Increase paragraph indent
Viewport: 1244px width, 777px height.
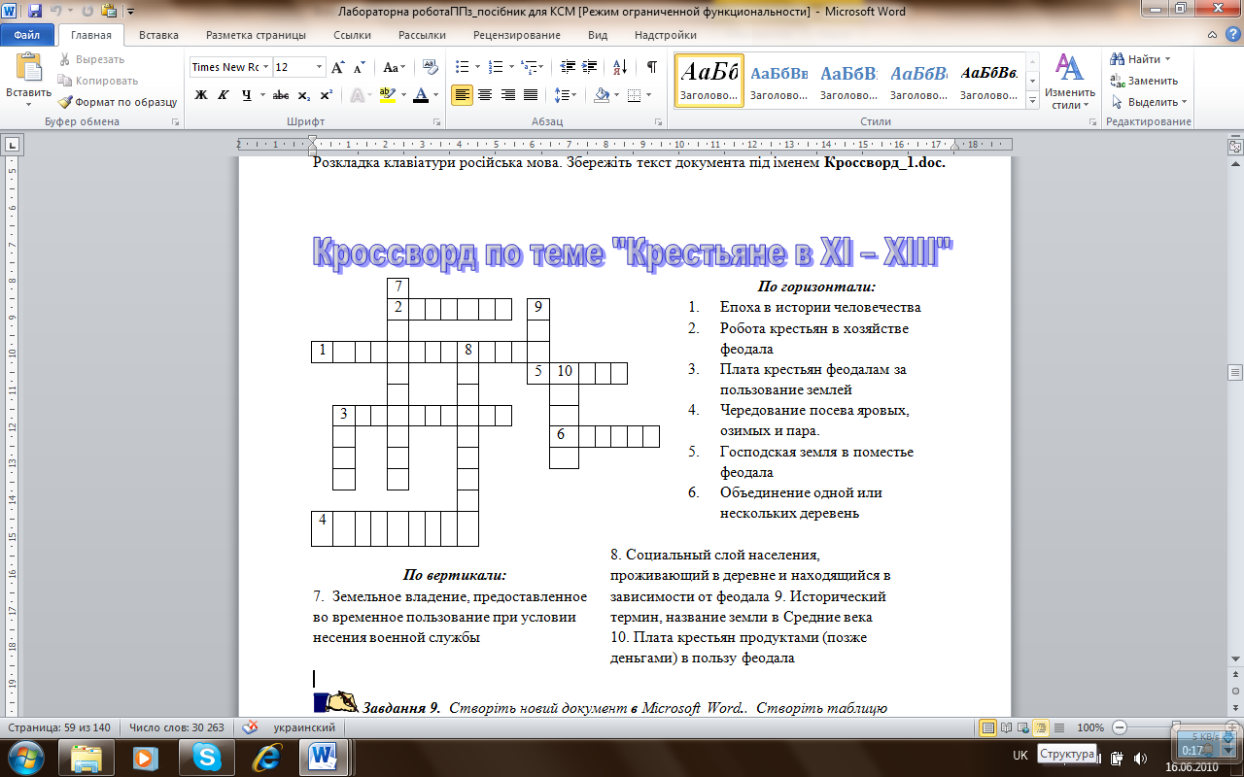(592, 67)
